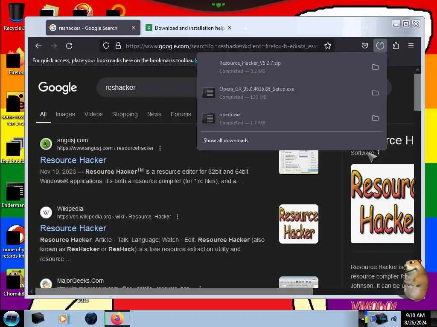Image resolution: width=437 pixels, height=327 pixels.
Task: Click the Google logo
Action: (58, 88)
